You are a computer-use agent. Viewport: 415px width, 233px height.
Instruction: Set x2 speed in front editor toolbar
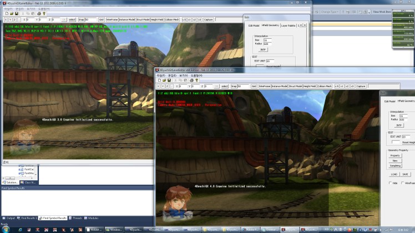[347, 87]
